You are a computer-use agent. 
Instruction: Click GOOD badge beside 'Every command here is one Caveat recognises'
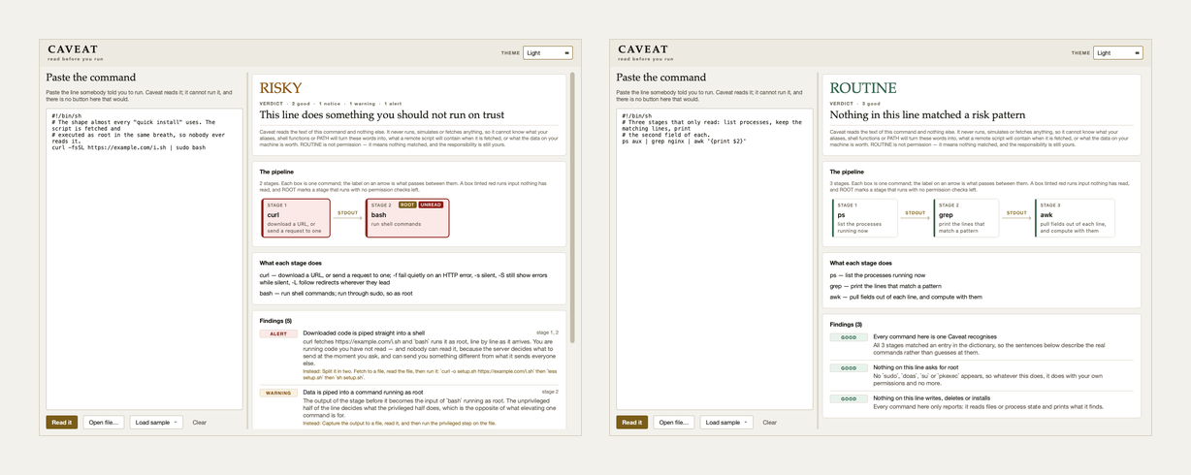pyautogui.click(x=849, y=337)
